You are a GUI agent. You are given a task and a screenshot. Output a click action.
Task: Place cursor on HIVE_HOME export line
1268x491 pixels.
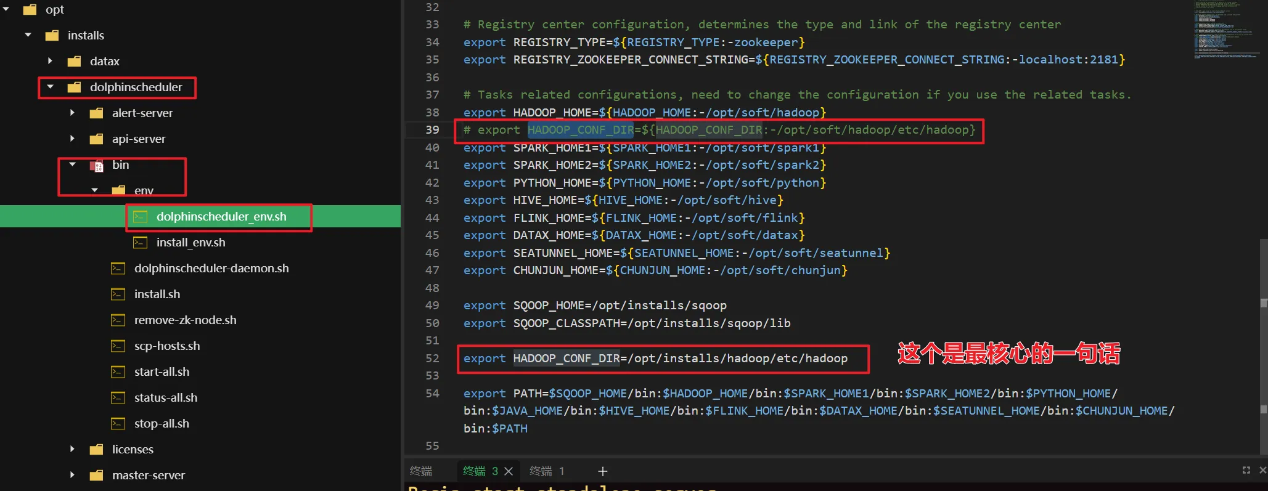coord(623,200)
